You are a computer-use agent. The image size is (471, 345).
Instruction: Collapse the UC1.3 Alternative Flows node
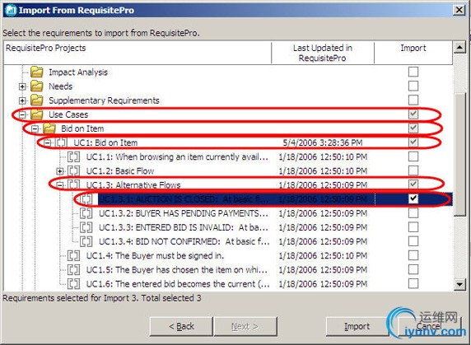[60, 185]
